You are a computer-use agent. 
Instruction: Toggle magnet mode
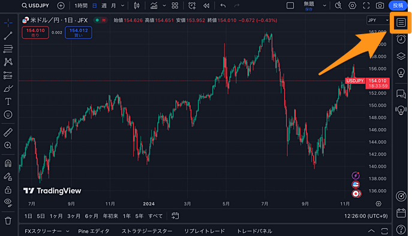point(8,164)
